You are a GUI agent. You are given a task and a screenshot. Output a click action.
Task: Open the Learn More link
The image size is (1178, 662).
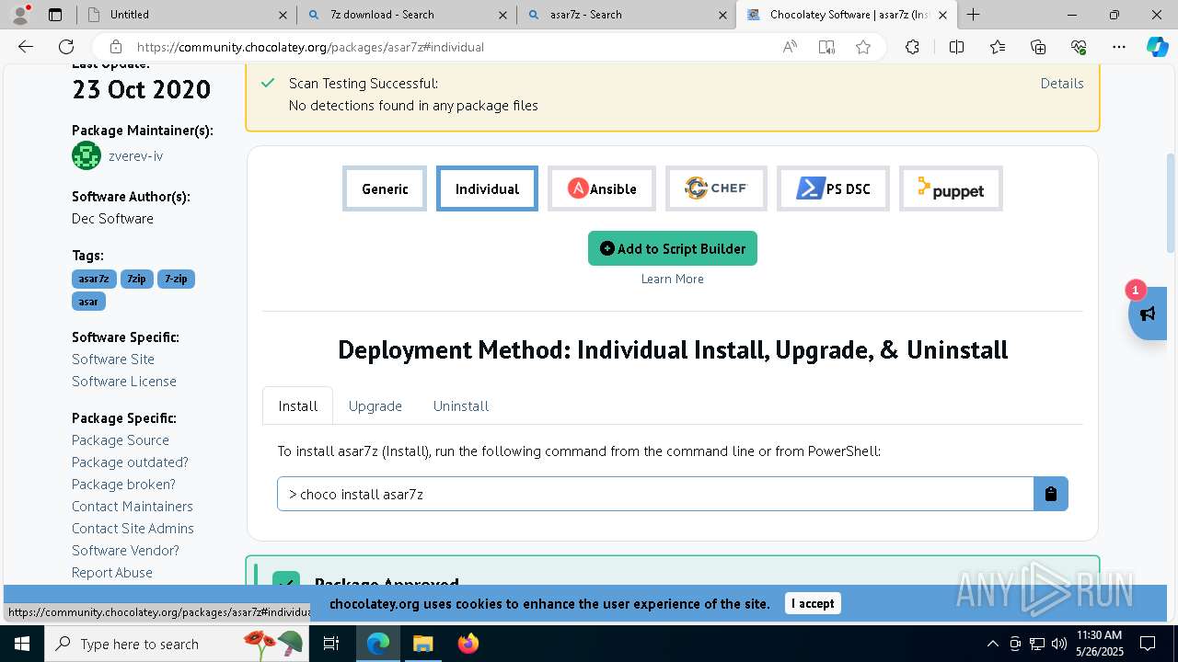click(x=673, y=279)
